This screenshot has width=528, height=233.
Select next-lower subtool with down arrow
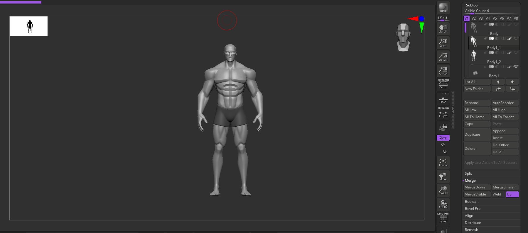[x=512, y=82]
